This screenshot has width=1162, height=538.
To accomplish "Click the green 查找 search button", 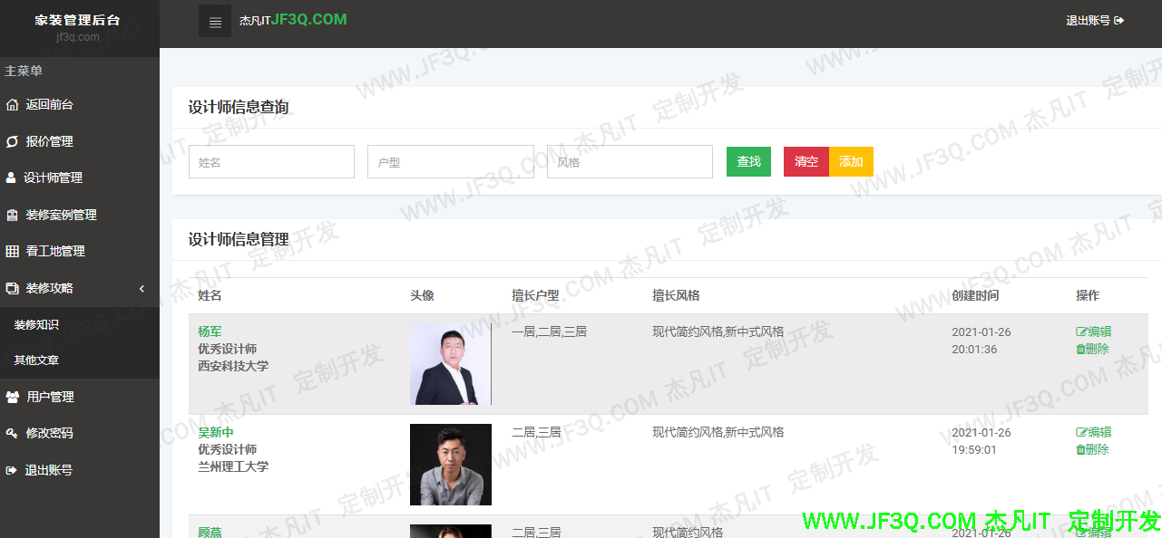I will (x=748, y=161).
